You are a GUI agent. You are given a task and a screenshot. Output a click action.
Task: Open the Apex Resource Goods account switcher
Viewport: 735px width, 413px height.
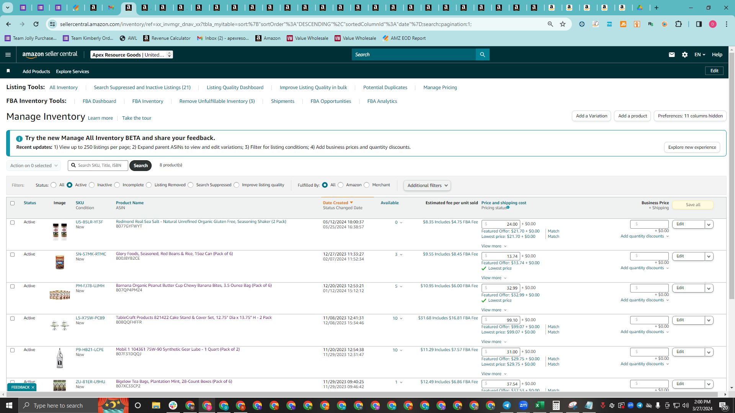pos(132,55)
